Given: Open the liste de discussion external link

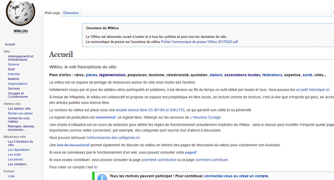Looking at the screenshot, I should 73,145.
